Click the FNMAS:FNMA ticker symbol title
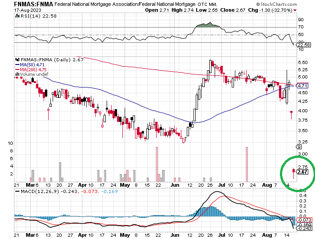The height and width of the screenshot is (239, 315). (34, 4)
